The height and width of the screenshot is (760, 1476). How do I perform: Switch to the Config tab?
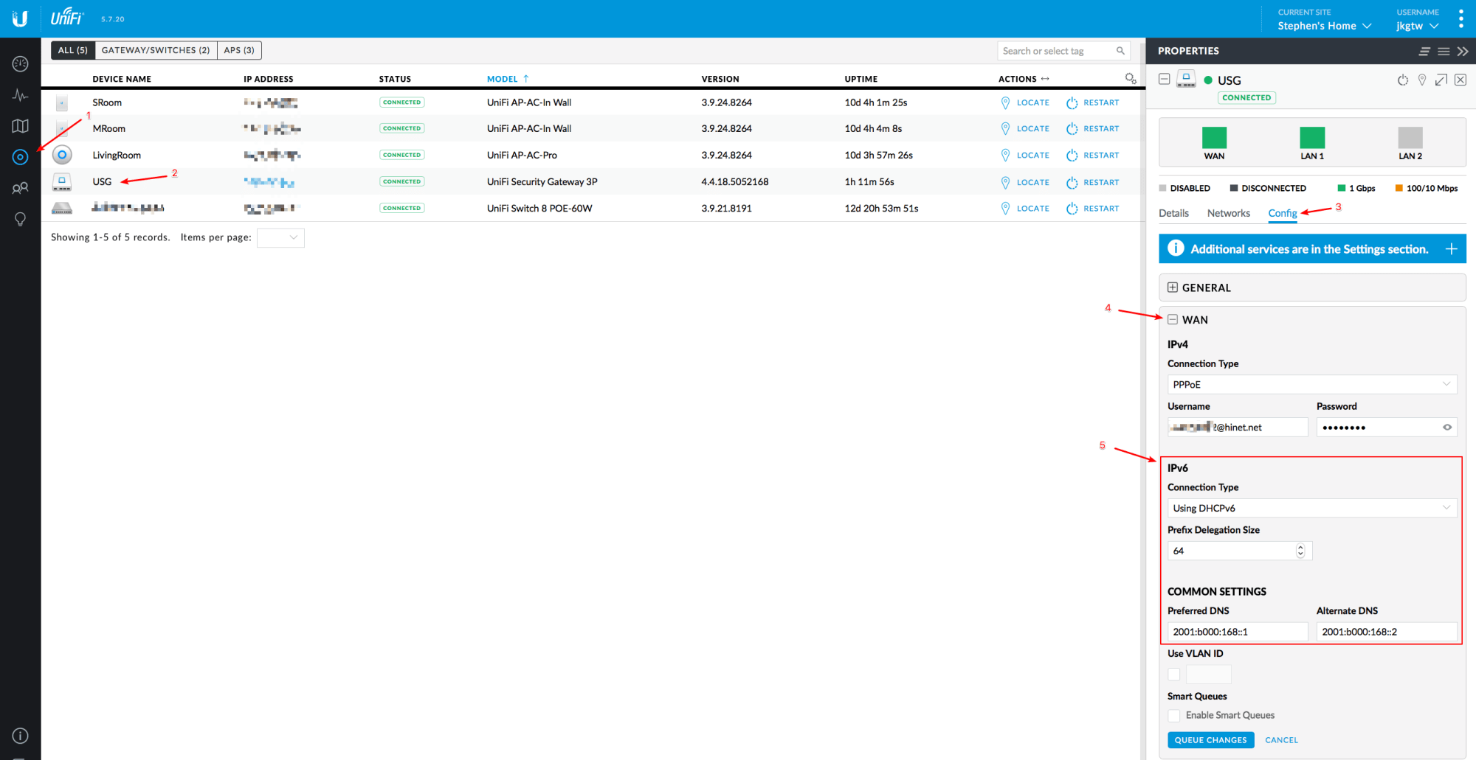1283,213
